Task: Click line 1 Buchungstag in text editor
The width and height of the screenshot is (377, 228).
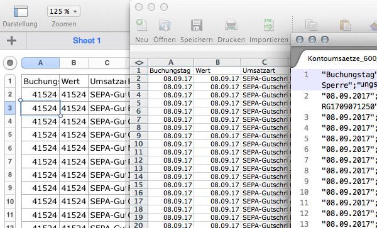Action: 349,75
